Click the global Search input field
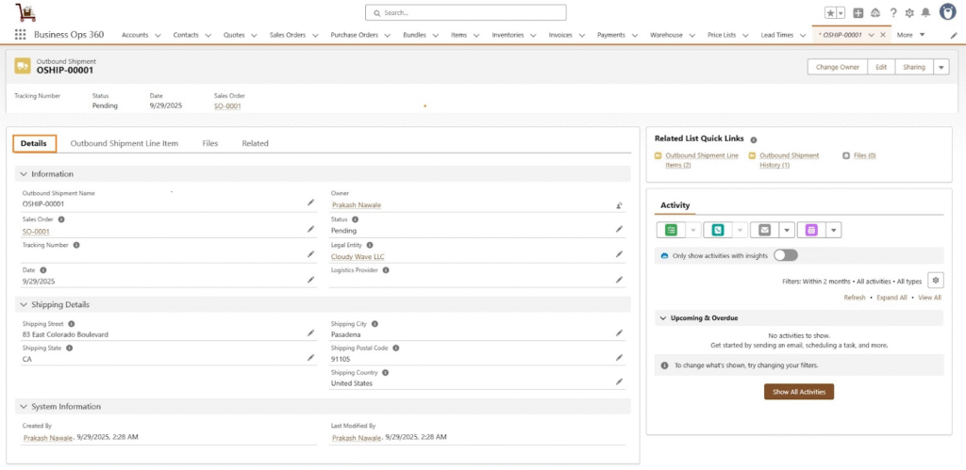The width and height of the screenshot is (966, 470). (466, 13)
